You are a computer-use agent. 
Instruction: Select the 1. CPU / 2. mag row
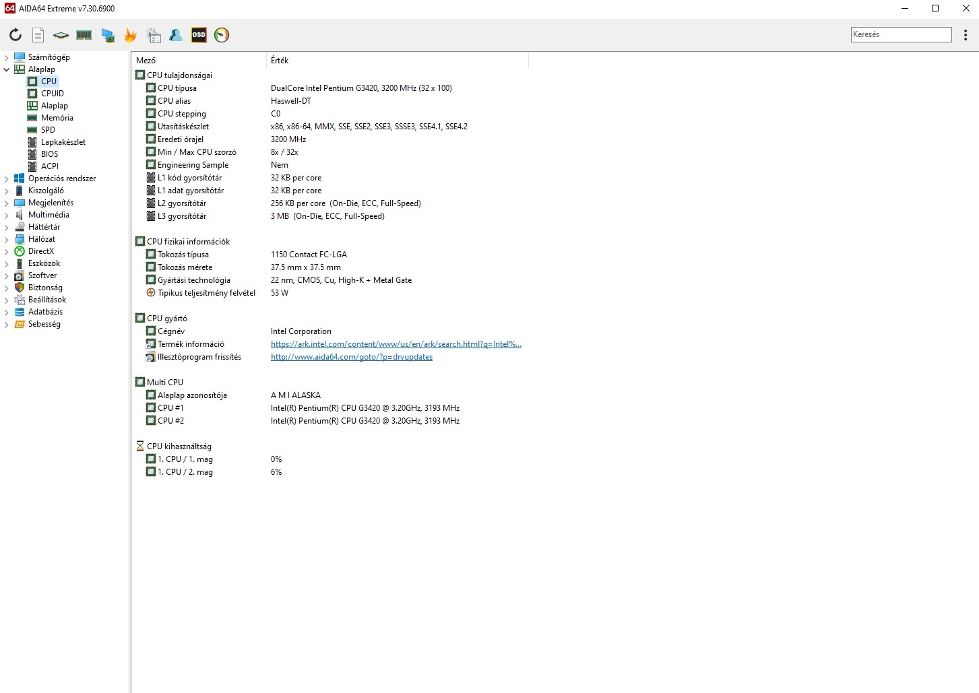coord(330,472)
